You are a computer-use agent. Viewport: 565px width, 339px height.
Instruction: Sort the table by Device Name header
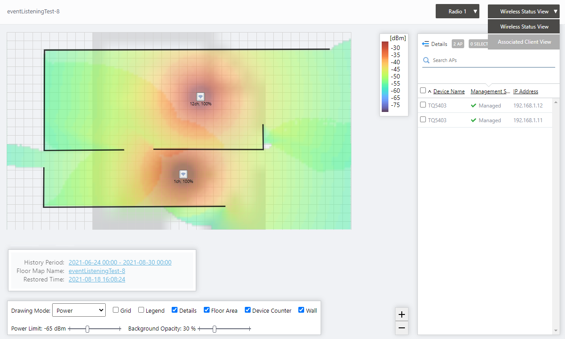[x=449, y=91]
